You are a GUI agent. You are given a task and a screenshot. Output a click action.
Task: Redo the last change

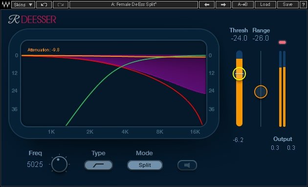coord(61,4)
